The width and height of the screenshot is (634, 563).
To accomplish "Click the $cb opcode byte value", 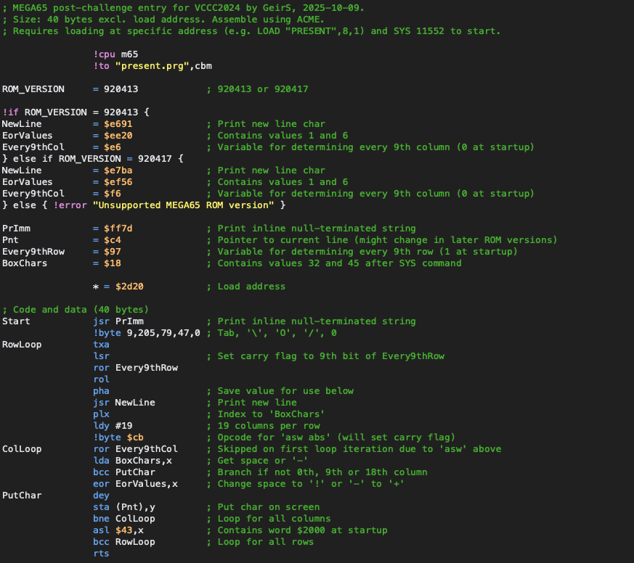I will (x=135, y=437).
